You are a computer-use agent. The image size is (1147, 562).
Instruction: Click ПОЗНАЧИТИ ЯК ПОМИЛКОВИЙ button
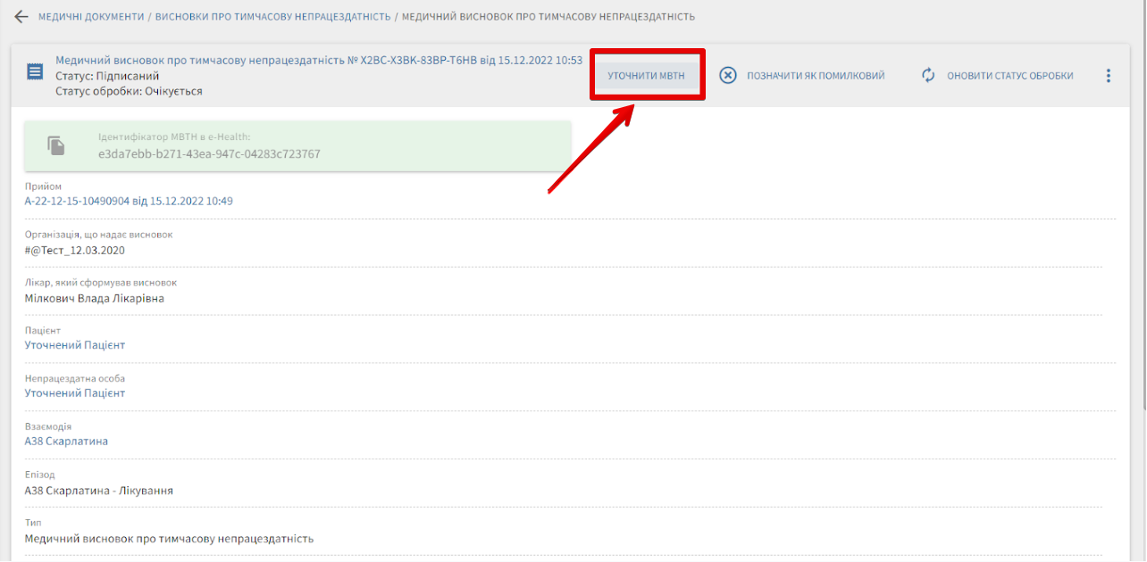815,76
